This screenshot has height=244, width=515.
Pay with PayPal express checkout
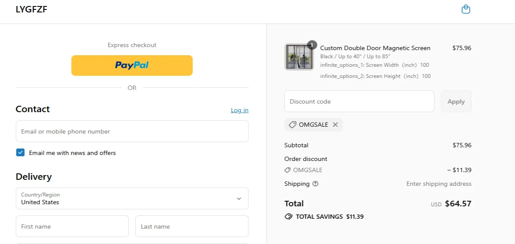click(x=132, y=65)
